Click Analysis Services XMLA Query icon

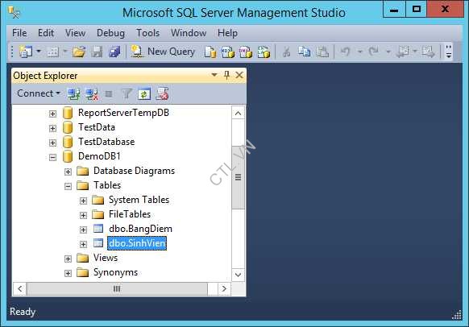(x=264, y=52)
